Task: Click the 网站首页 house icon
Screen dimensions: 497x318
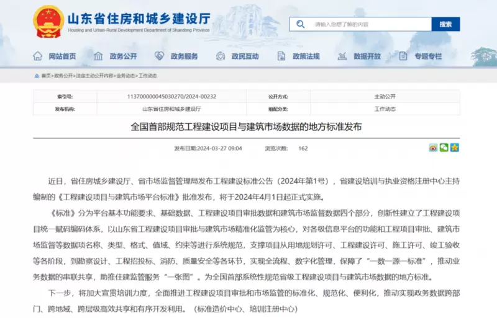Action: point(39,56)
